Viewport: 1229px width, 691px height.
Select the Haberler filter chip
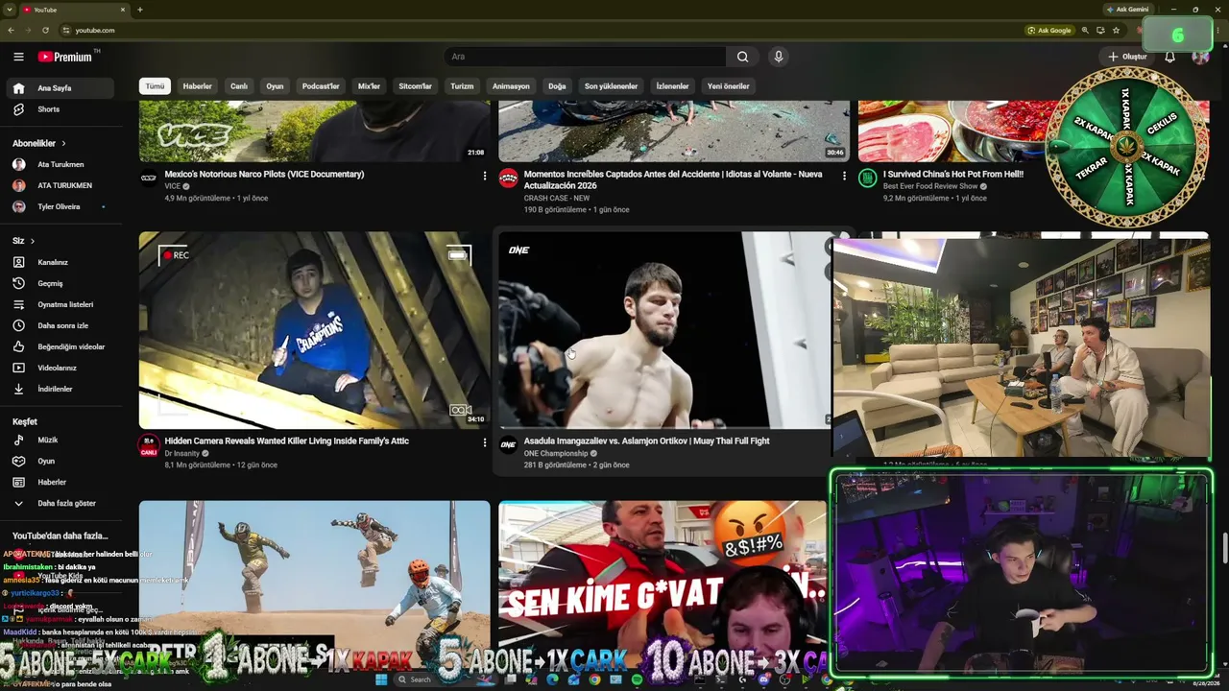pos(197,86)
